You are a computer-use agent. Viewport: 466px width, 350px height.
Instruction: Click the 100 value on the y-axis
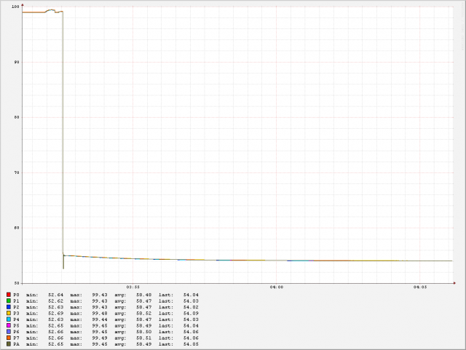pyautogui.click(x=15, y=7)
